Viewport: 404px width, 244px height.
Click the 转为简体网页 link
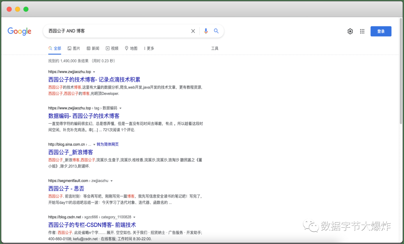[x=108, y=144]
